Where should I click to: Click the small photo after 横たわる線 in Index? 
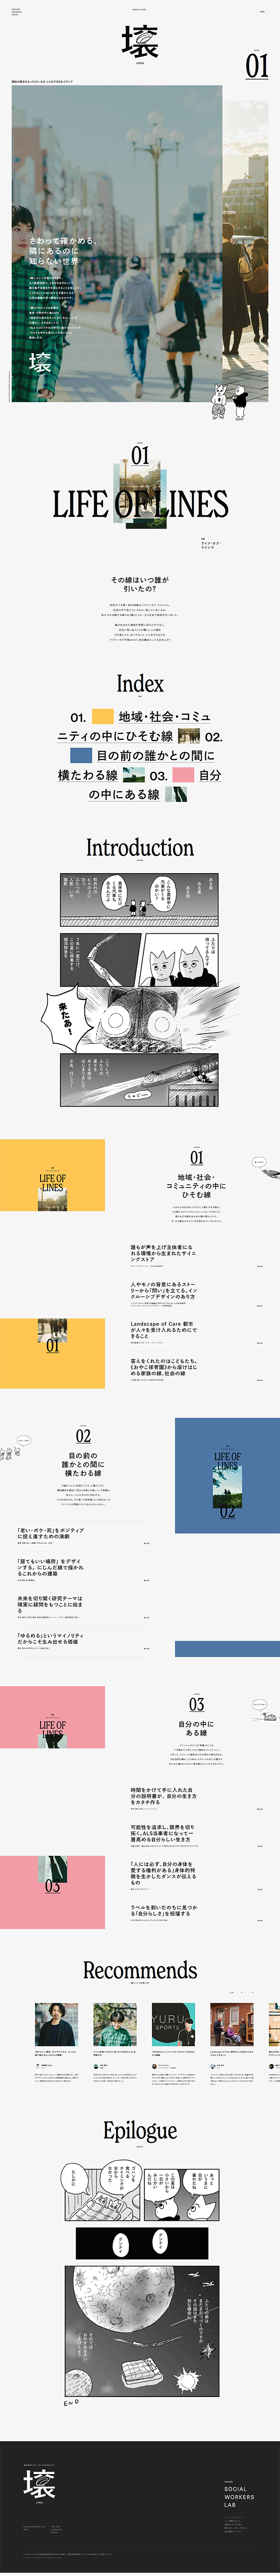(x=134, y=775)
